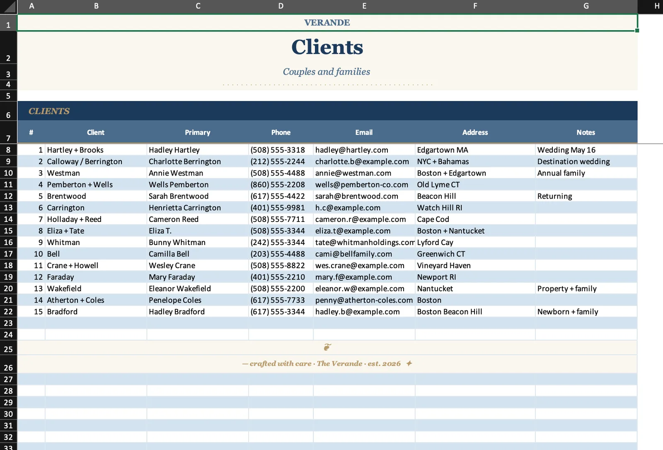Click the Calloway / Berrington client cell
This screenshot has height=450, width=663.
[96, 161]
